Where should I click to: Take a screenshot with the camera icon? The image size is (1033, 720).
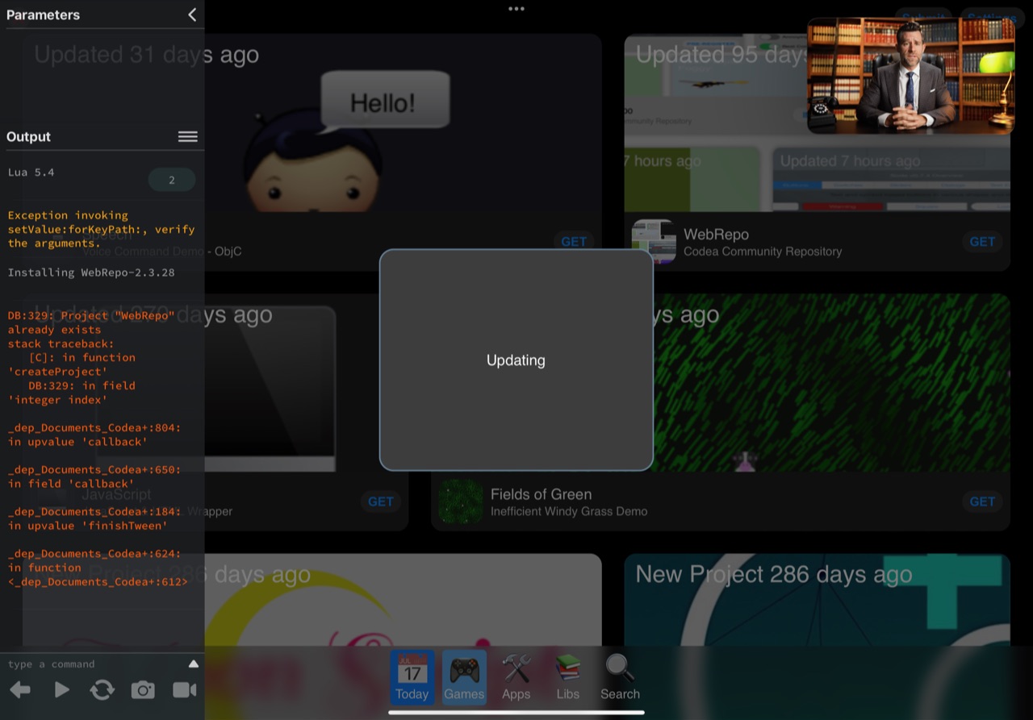143,689
